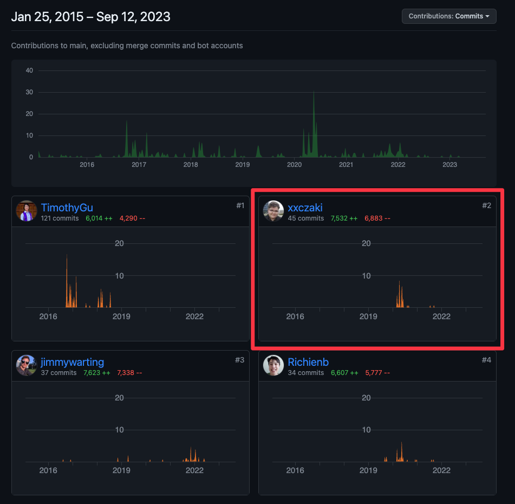Image resolution: width=515 pixels, height=504 pixels.
Task: Click TimothyGu's profile avatar
Action: [x=27, y=211]
